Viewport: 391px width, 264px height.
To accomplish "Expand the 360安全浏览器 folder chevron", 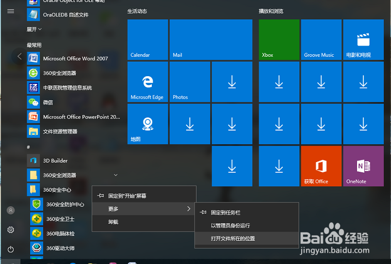I will [116, 175].
